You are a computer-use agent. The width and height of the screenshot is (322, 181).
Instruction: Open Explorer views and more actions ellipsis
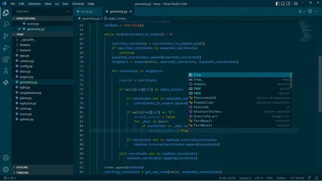point(67,12)
